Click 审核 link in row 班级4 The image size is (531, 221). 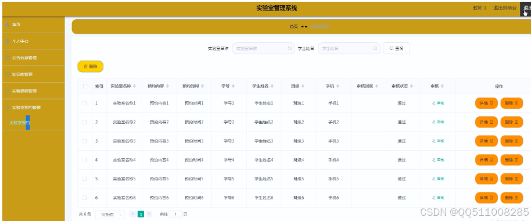(x=438, y=160)
